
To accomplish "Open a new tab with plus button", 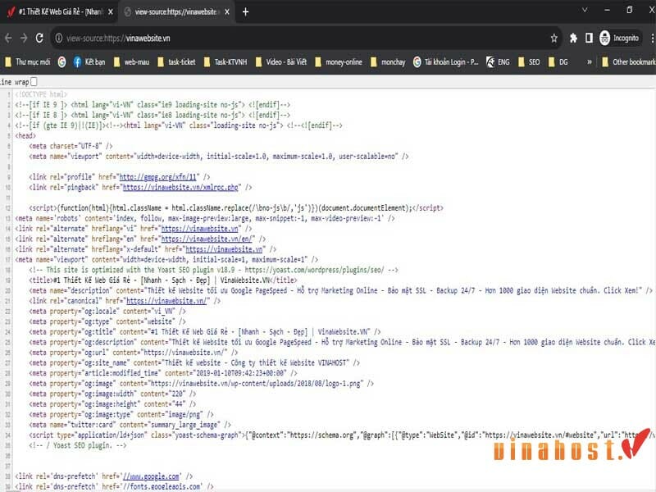I will point(245,12).
